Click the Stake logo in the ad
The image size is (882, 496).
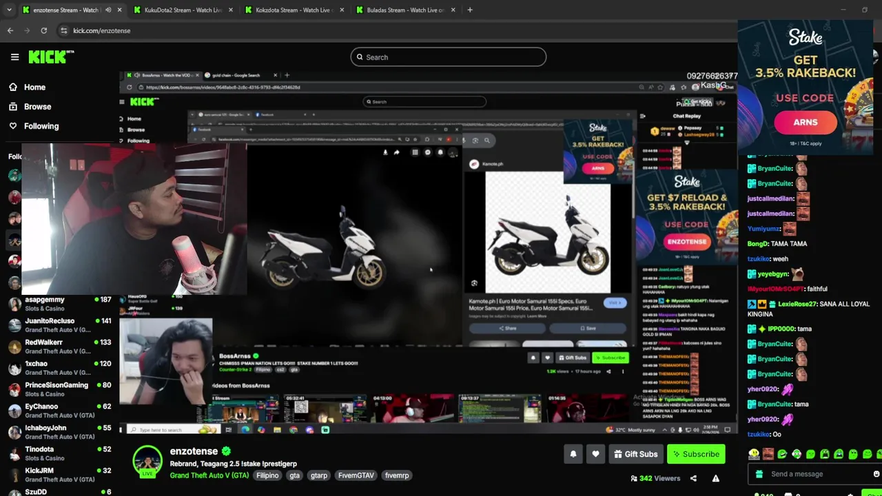pyautogui.click(x=806, y=37)
